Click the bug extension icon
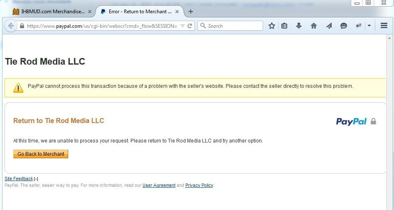This screenshot has width=394, height=210. click(x=359, y=26)
